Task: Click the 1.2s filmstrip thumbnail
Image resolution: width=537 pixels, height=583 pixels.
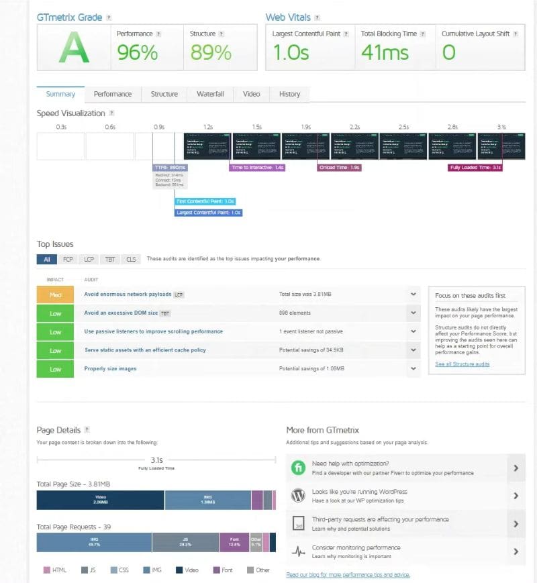Action: point(207,146)
